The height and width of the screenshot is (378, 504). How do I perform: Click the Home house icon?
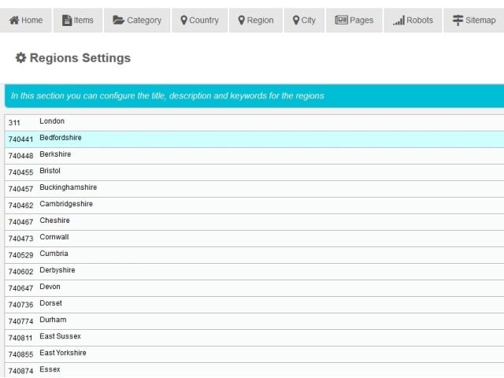[x=14, y=20]
